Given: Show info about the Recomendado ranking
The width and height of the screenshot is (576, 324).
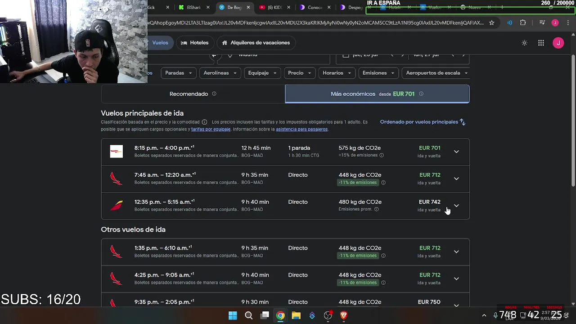Looking at the screenshot, I should point(214,94).
